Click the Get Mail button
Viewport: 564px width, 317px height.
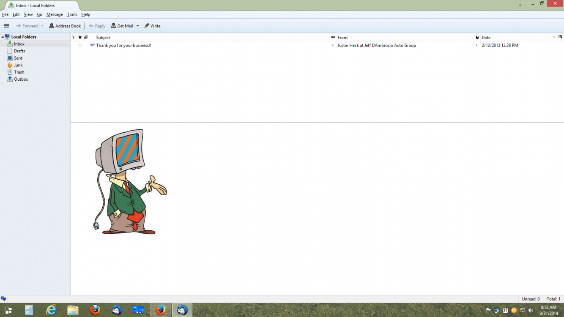tap(122, 26)
